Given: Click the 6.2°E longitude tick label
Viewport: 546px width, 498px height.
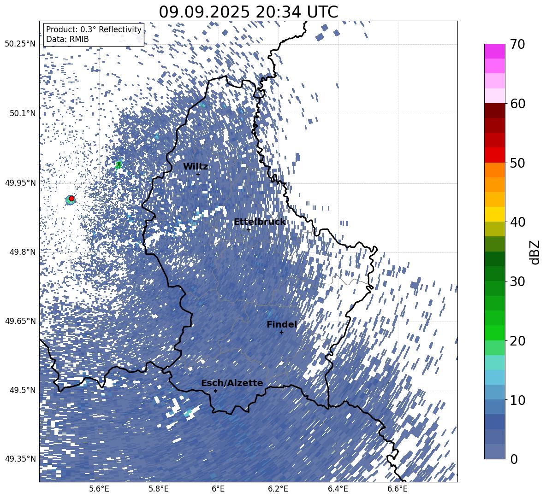Looking at the screenshot, I should (x=278, y=489).
